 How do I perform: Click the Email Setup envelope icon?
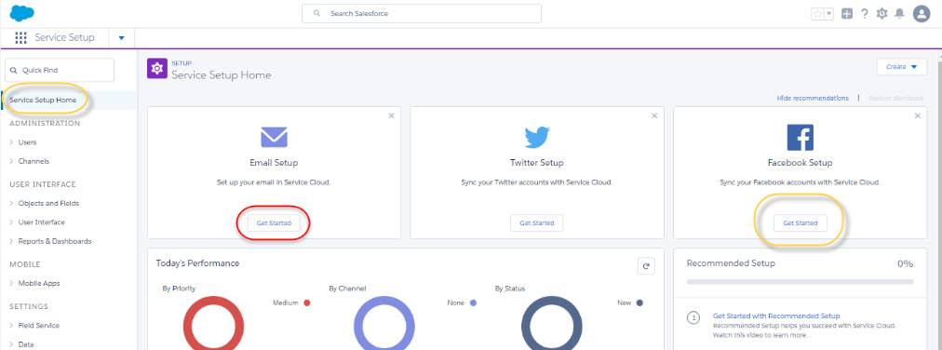pyautogui.click(x=274, y=137)
